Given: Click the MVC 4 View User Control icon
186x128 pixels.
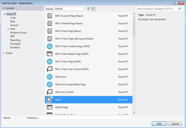Looking at the screenshot, I should click(x=50, y=69).
